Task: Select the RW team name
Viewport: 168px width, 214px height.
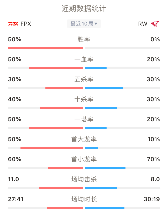Action: point(143,24)
